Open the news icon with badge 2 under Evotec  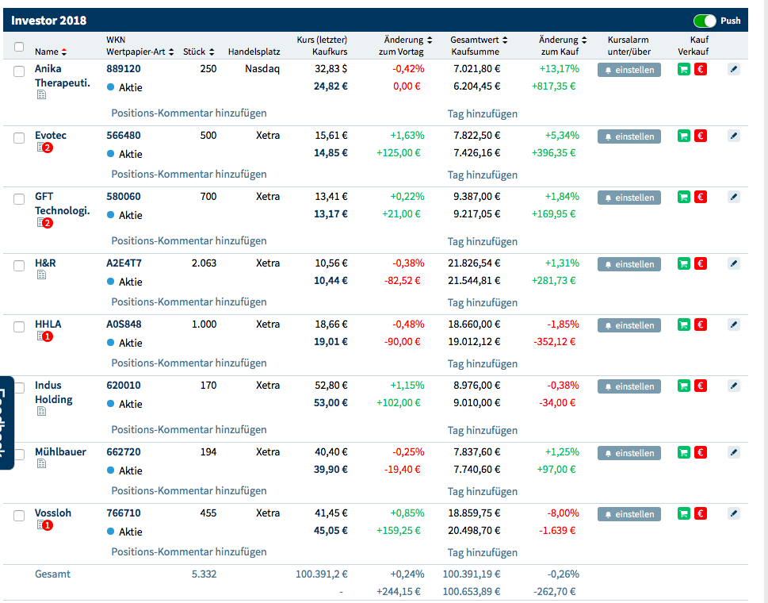point(44,147)
